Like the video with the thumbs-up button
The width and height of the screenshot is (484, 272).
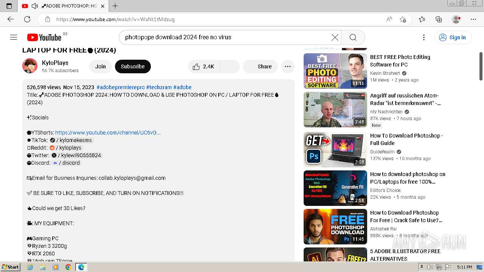point(203,66)
